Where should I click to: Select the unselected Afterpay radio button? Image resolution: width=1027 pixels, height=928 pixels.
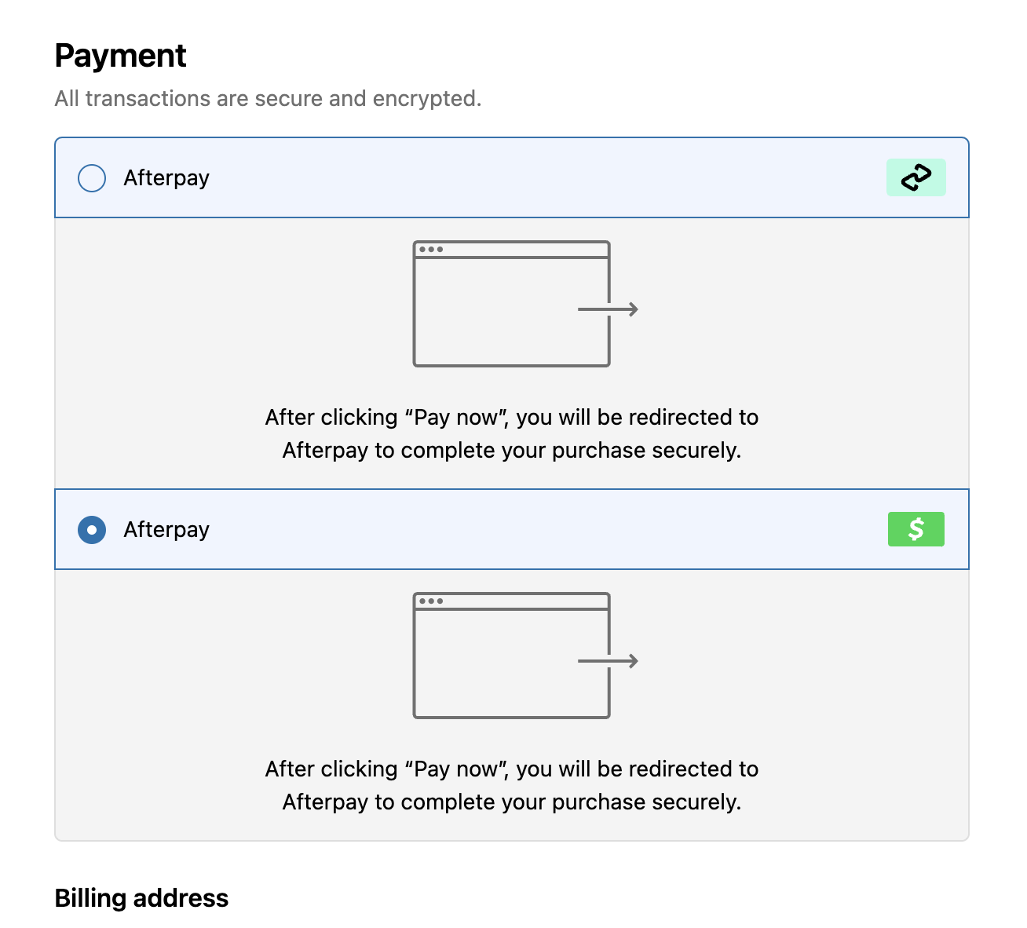point(92,178)
